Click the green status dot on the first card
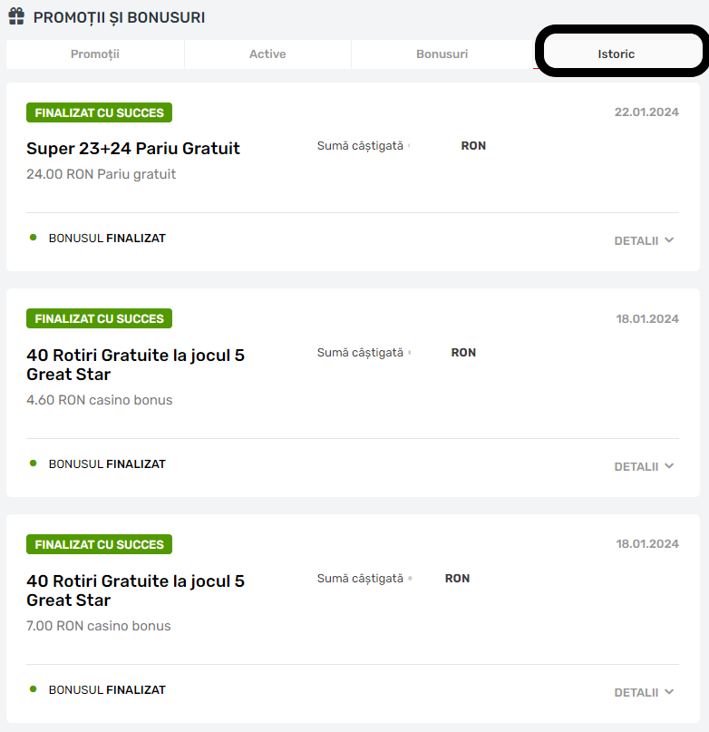The width and height of the screenshot is (709, 732). tap(34, 238)
